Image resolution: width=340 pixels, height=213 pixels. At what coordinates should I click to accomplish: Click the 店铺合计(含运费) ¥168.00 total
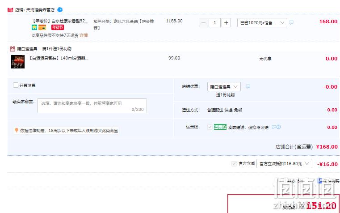(x=306, y=147)
